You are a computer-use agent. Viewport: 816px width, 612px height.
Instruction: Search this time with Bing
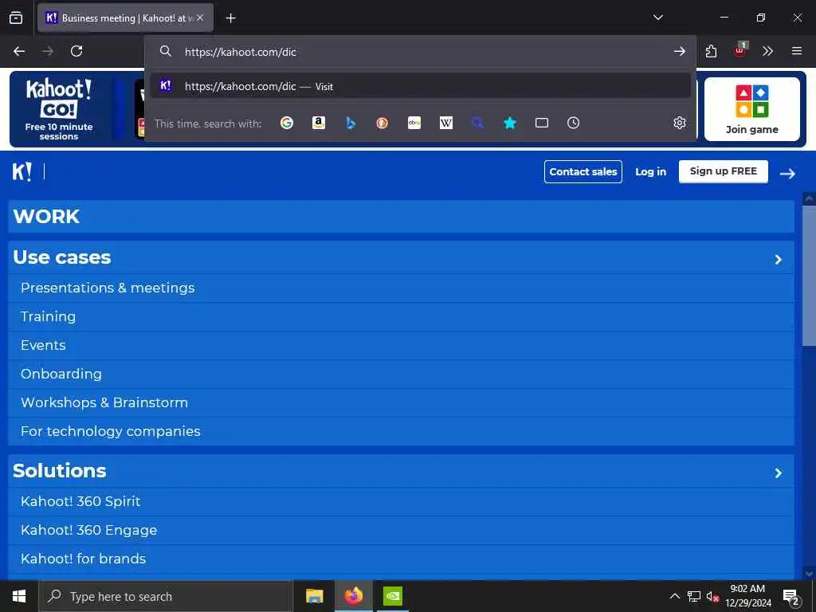point(351,123)
